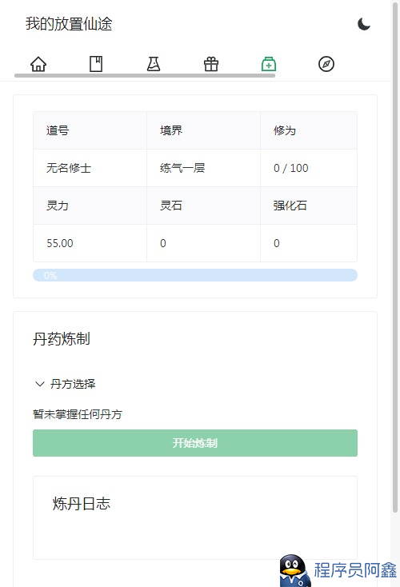Image resolution: width=400 pixels, height=587 pixels.
Task: Click the 练气一层 realm cell
Action: [x=203, y=168]
